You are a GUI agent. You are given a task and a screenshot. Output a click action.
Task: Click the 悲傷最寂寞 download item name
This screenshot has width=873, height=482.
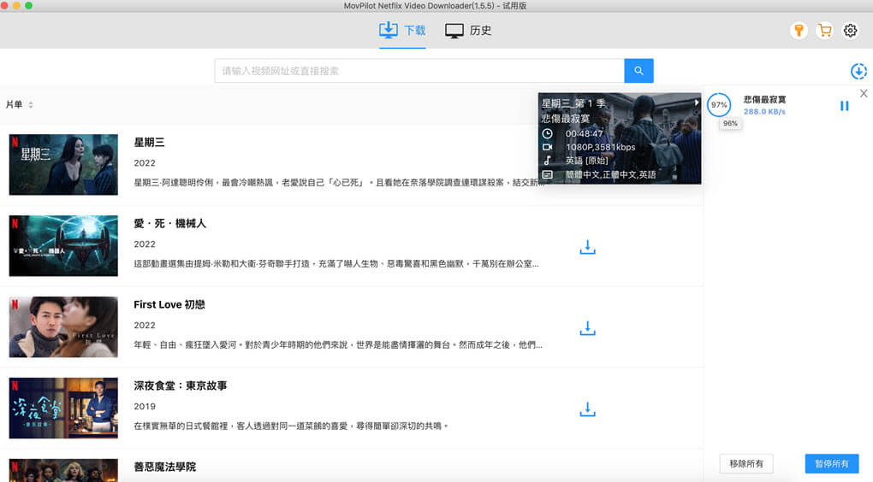coord(764,99)
